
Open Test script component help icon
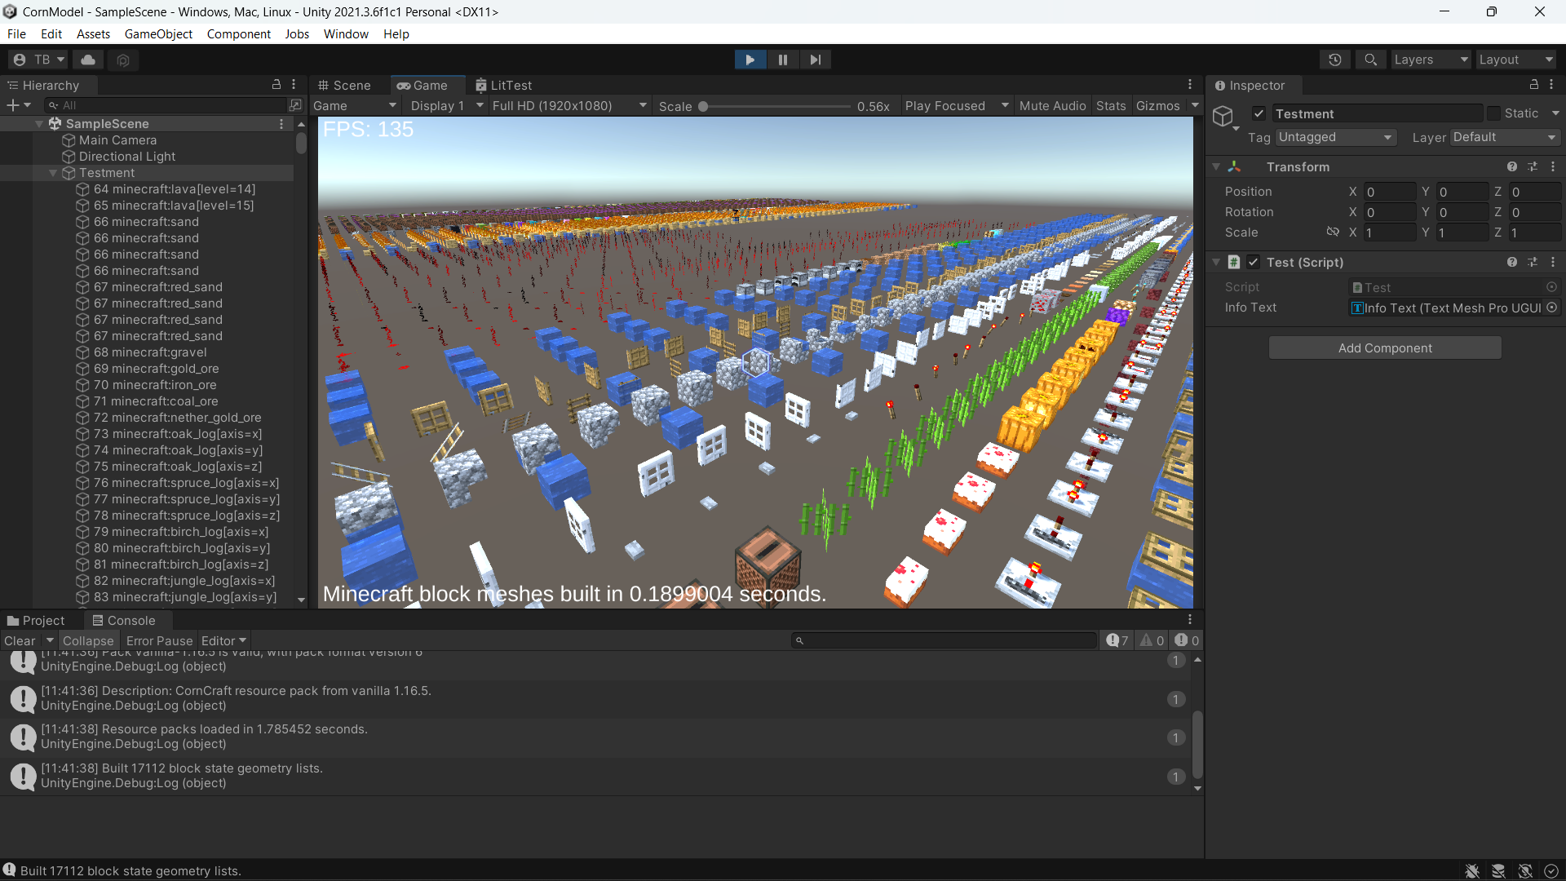point(1511,262)
